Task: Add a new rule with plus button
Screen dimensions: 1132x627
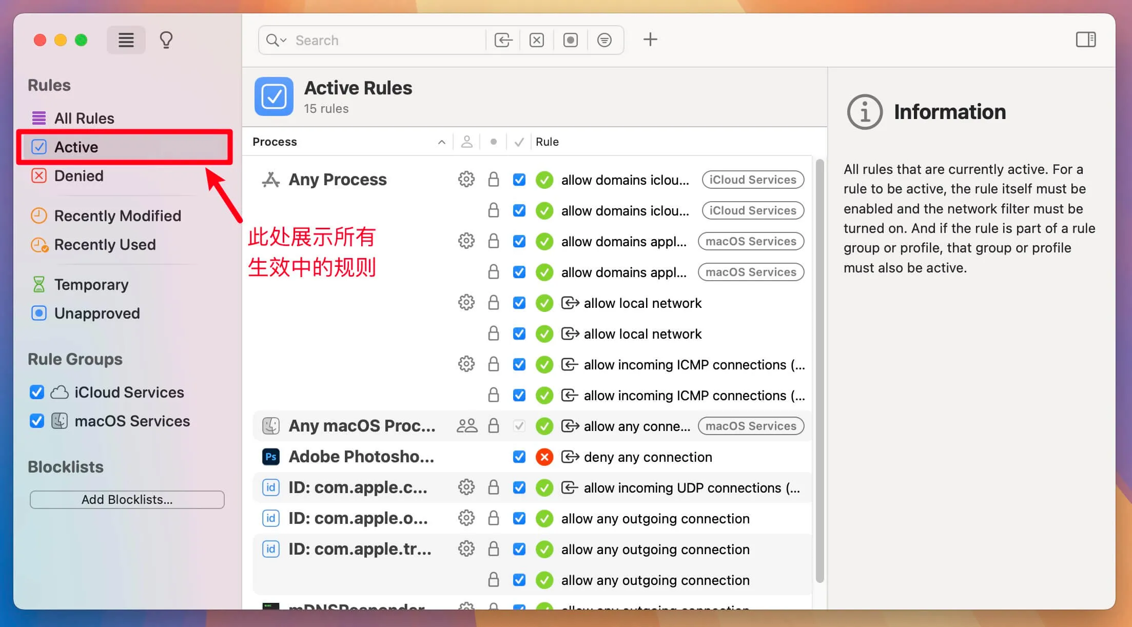Action: coord(650,40)
